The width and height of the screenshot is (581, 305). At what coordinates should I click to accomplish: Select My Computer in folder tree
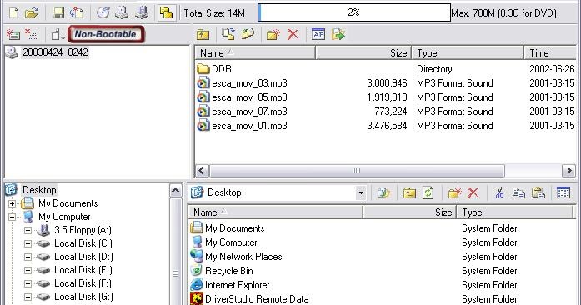click(x=64, y=217)
